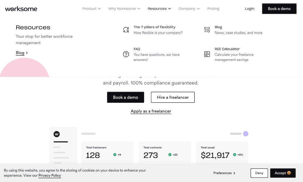Collapse the Resources dropdown menu
Viewport: 303px width, 182px height.
coord(159,9)
